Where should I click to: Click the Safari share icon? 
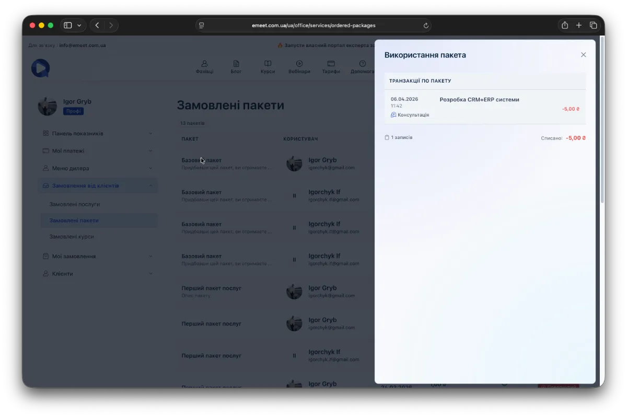[x=564, y=25]
